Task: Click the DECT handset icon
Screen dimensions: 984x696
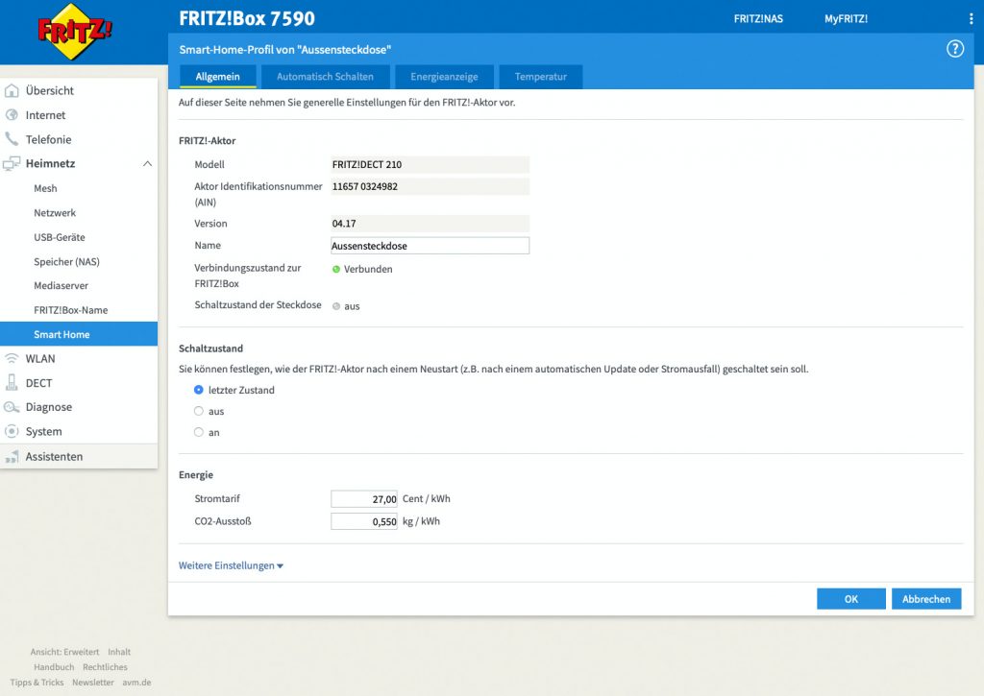Action: (x=12, y=382)
